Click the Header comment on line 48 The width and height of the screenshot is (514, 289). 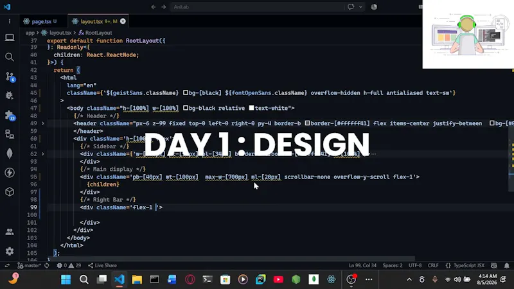(96, 116)
